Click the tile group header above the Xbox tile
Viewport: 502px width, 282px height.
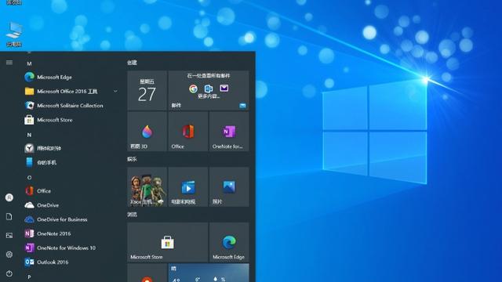pos(132,159)
